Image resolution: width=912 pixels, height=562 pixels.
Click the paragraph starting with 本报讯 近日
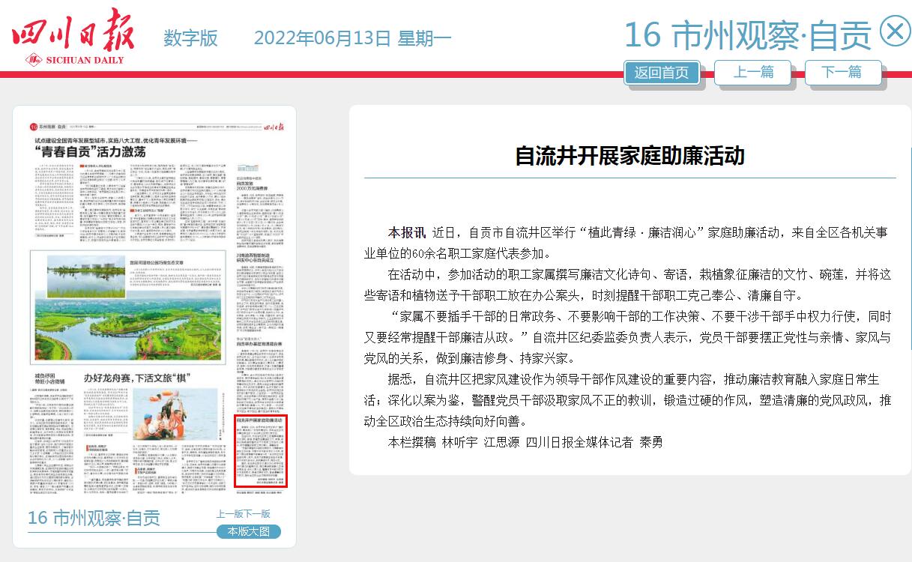pos(628,243)
